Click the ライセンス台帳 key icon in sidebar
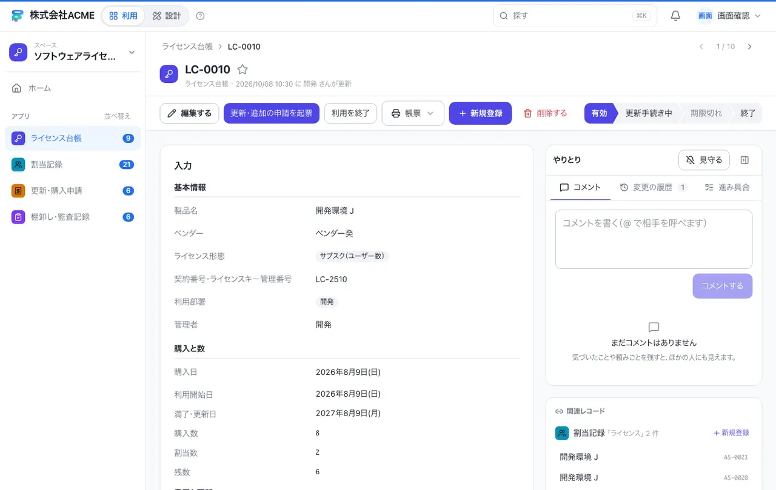The width and height of the screenshot is (776, 490). tap(18, 138)
